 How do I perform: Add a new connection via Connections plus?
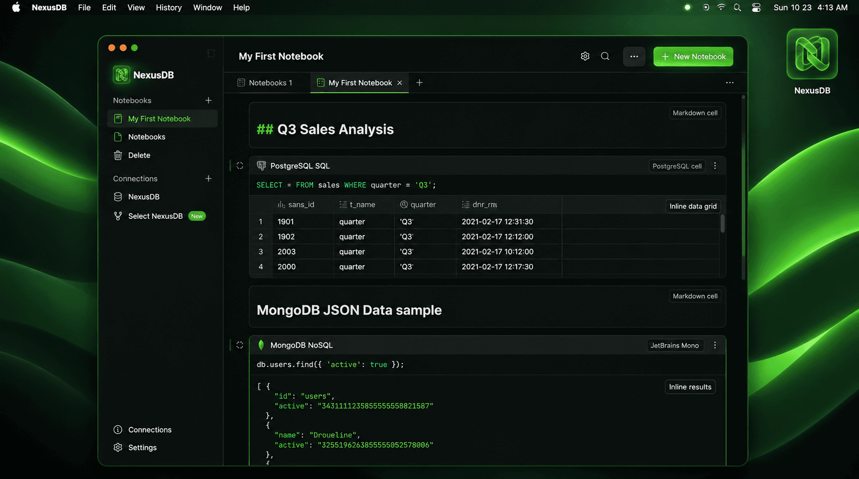pos(208,178)
